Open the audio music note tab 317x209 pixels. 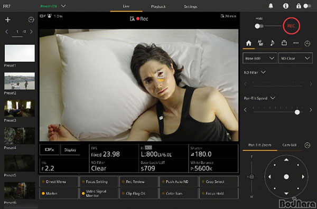(272, 43)
